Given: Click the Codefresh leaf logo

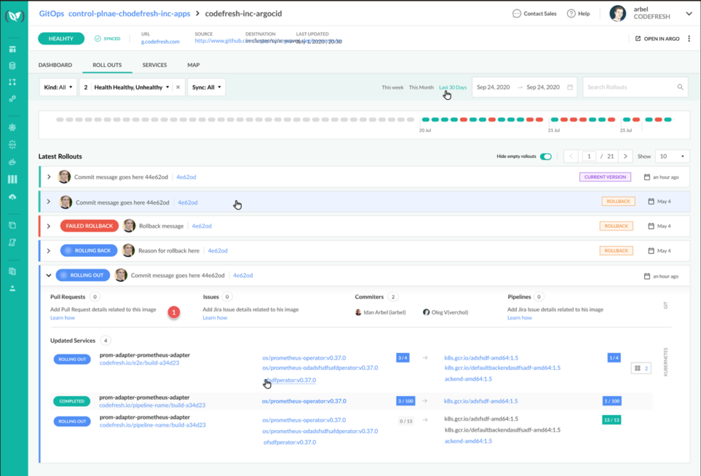Looking at the screenshot, I should [x=14, y=16].
